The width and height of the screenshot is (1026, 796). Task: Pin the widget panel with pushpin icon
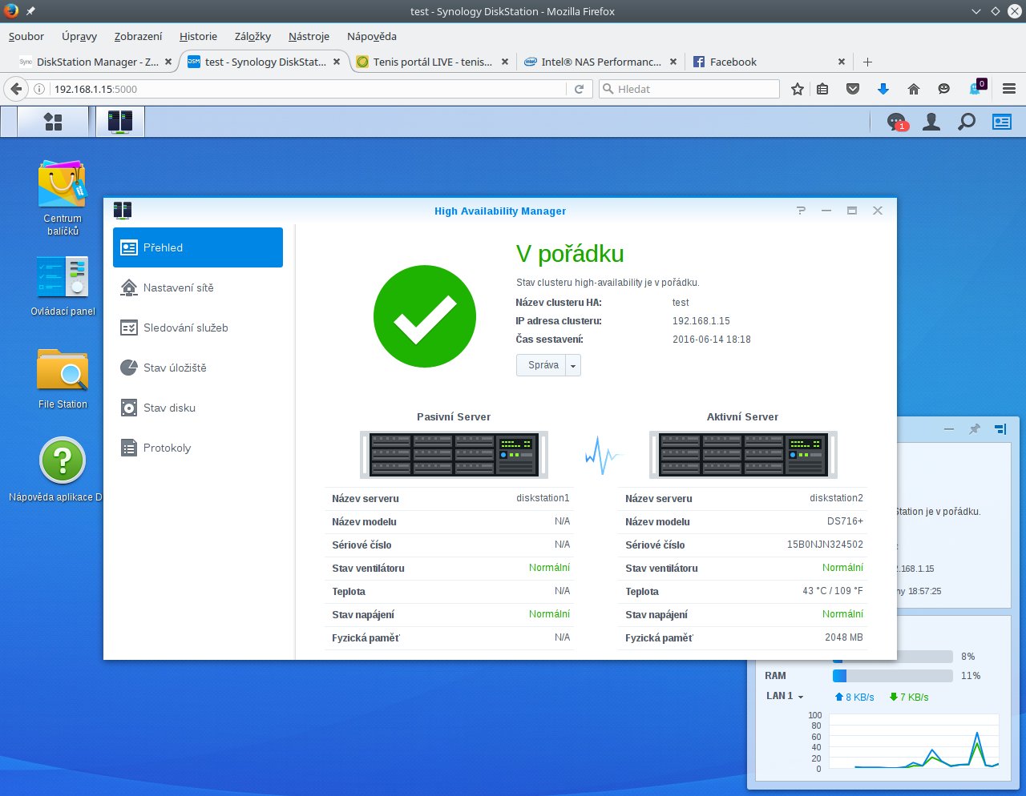point(975,429)
